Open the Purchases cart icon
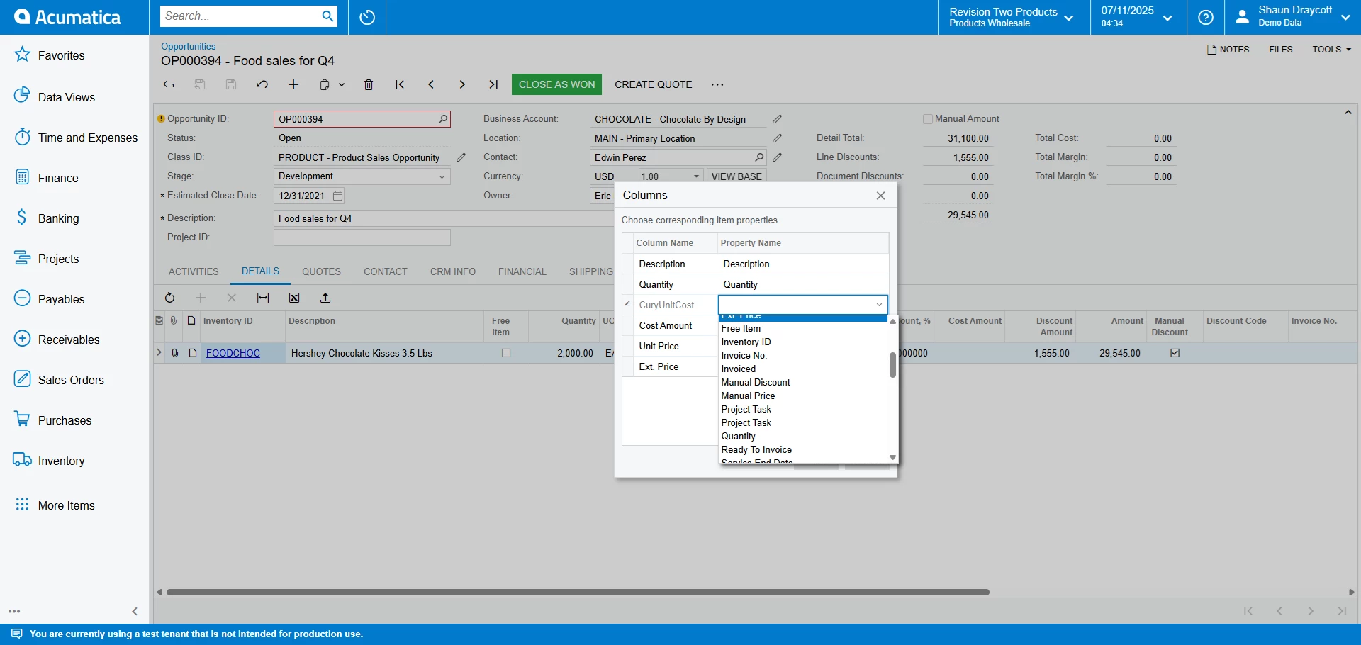The width and height of the screenshot is (1361, 645). (22, 420)
